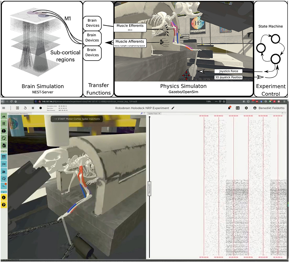
Task: Stop the simulation with round button
Action: point(41,108)
